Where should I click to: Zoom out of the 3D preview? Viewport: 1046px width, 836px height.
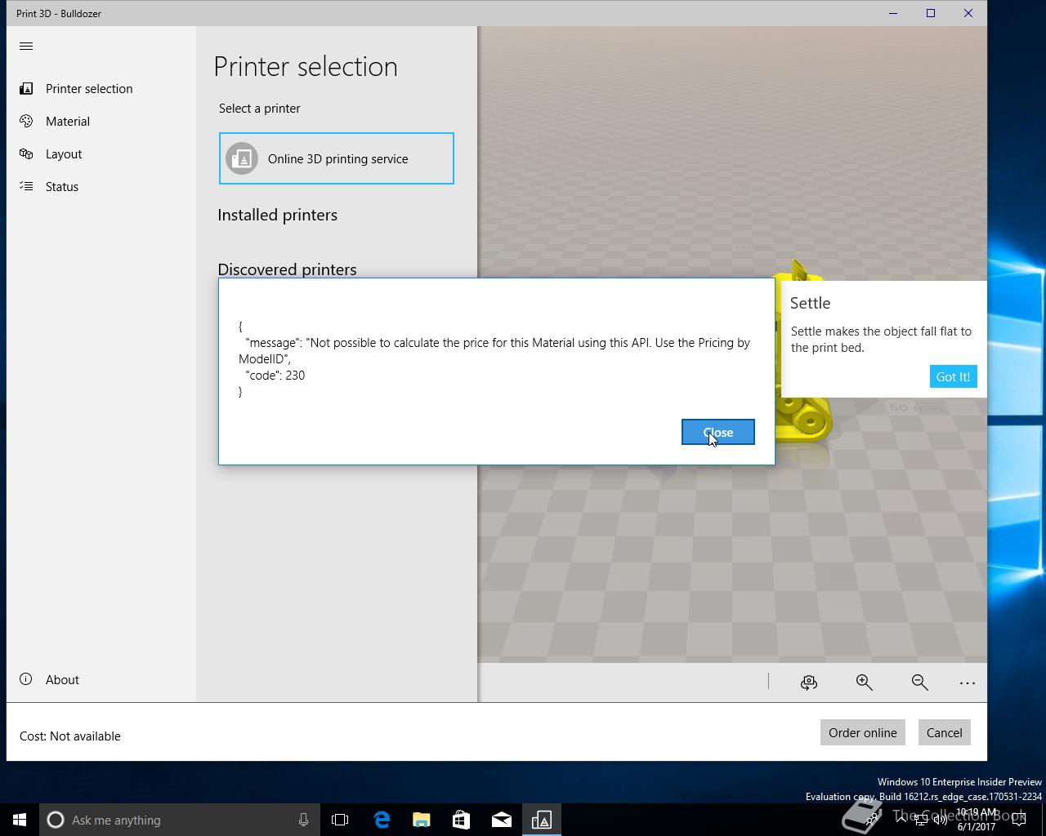coord(919,683)
